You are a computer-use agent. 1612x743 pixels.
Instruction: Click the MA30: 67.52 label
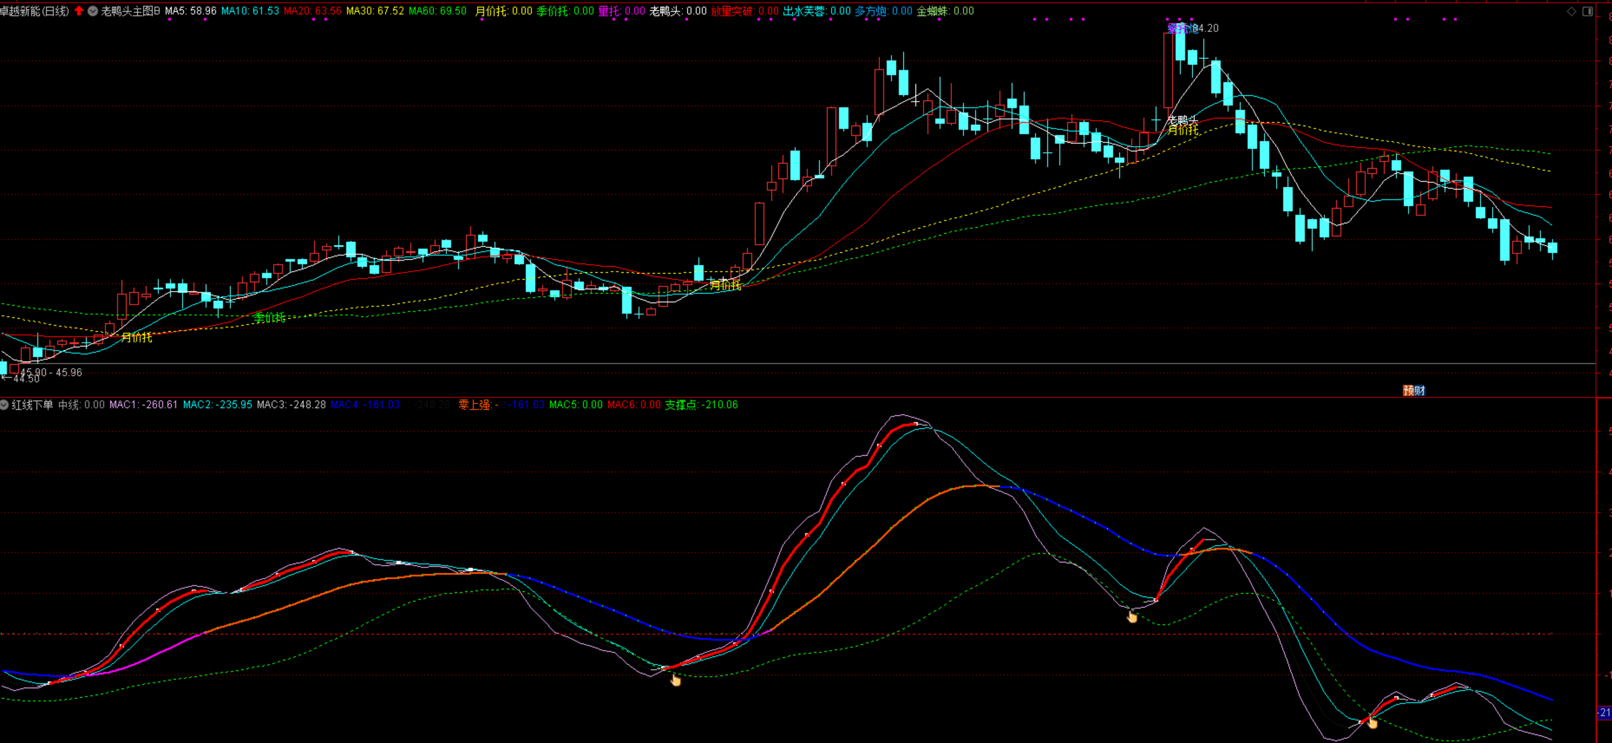pyautogui.click(x=375, y=10)
